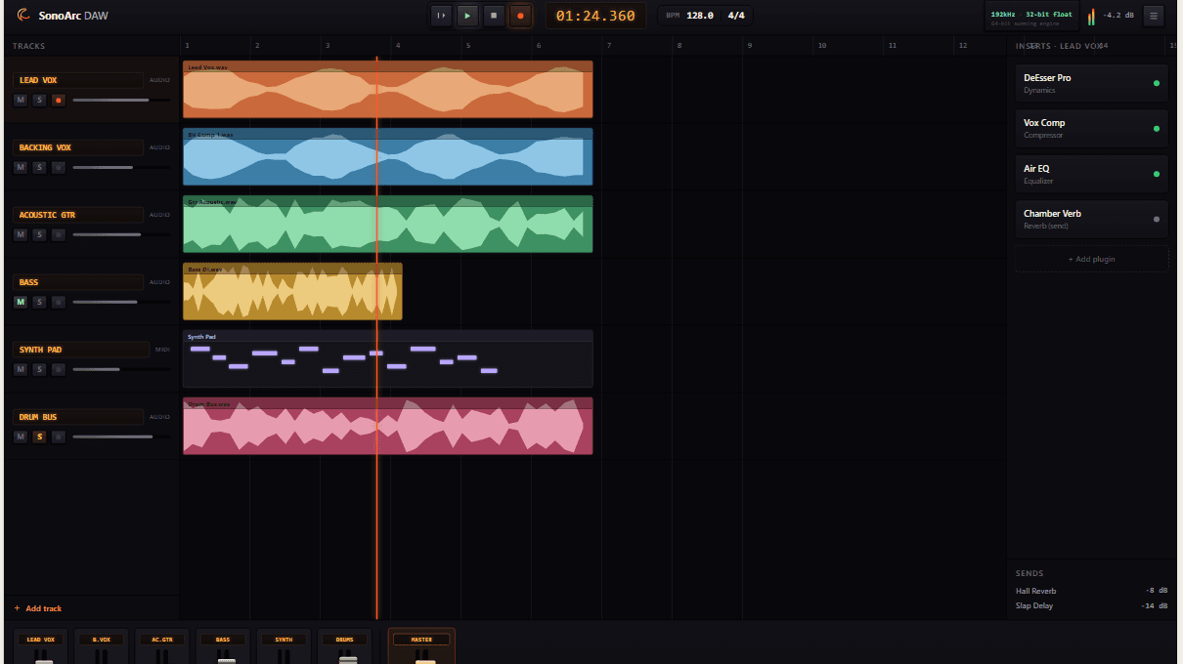Viewport: 1183px width, 664px height.
Task: Select the Lead Vox.wav orange clip
Action: (x=387, y=89)
